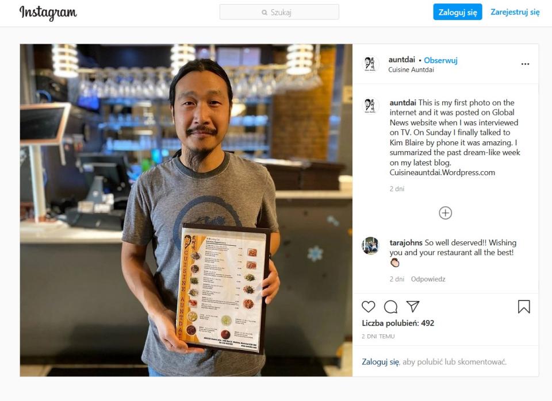Follow auntdai via the Obserwuj link
The width and height of the screenshot is (552, 401).
pyautogui.click(x=440, y=60)
